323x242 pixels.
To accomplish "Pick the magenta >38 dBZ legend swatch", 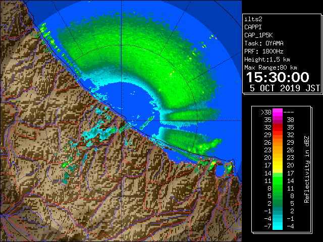I will point(278,112).
